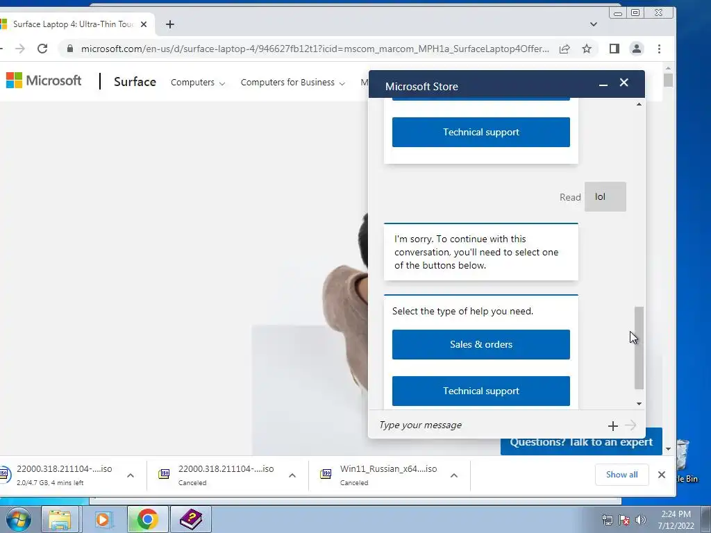Click the taskbar clock showing 2:24 PM
The image size is (711, 533).
(676, 520)
